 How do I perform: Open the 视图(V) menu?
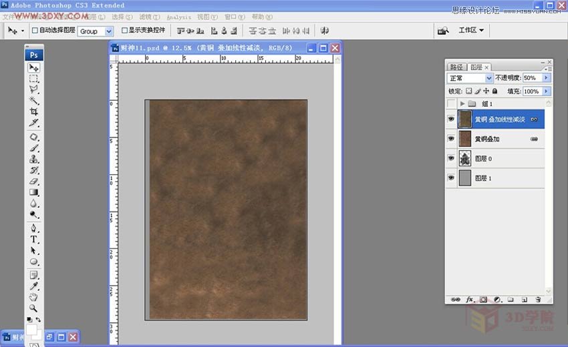click(x=208, y=17)
